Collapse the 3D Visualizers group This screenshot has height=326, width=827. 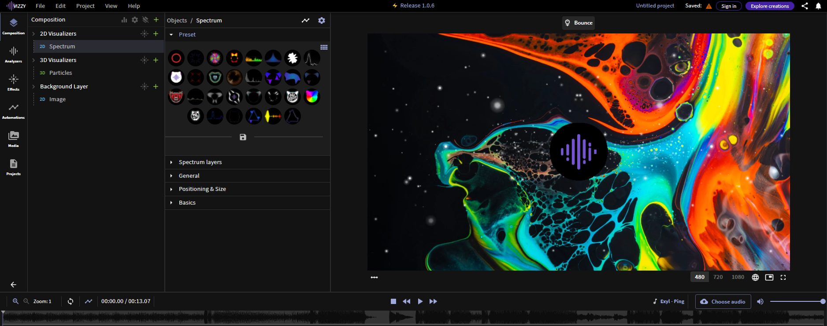(33, 60)
